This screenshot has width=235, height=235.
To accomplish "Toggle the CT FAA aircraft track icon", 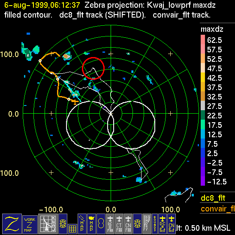I will coord(119,223).
